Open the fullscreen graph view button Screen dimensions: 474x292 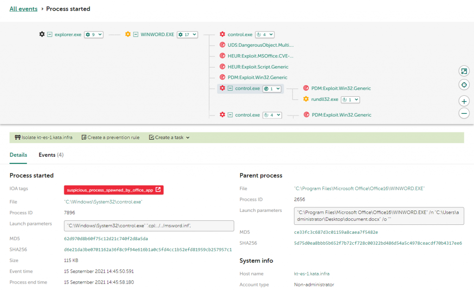click(464, 71)
